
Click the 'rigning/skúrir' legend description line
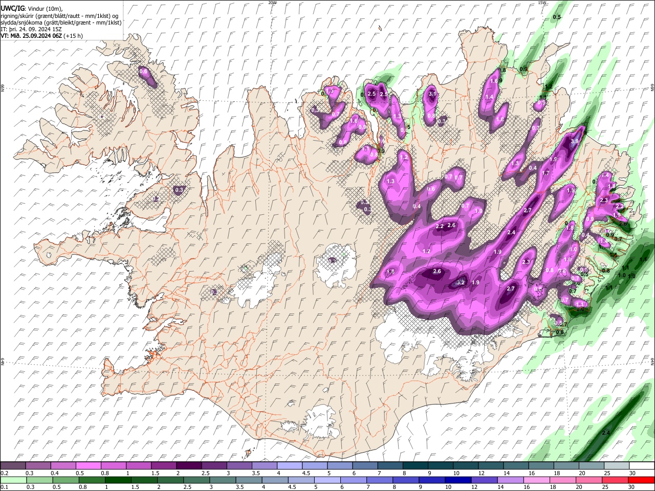pyautogui.click(x=59, y=16)
